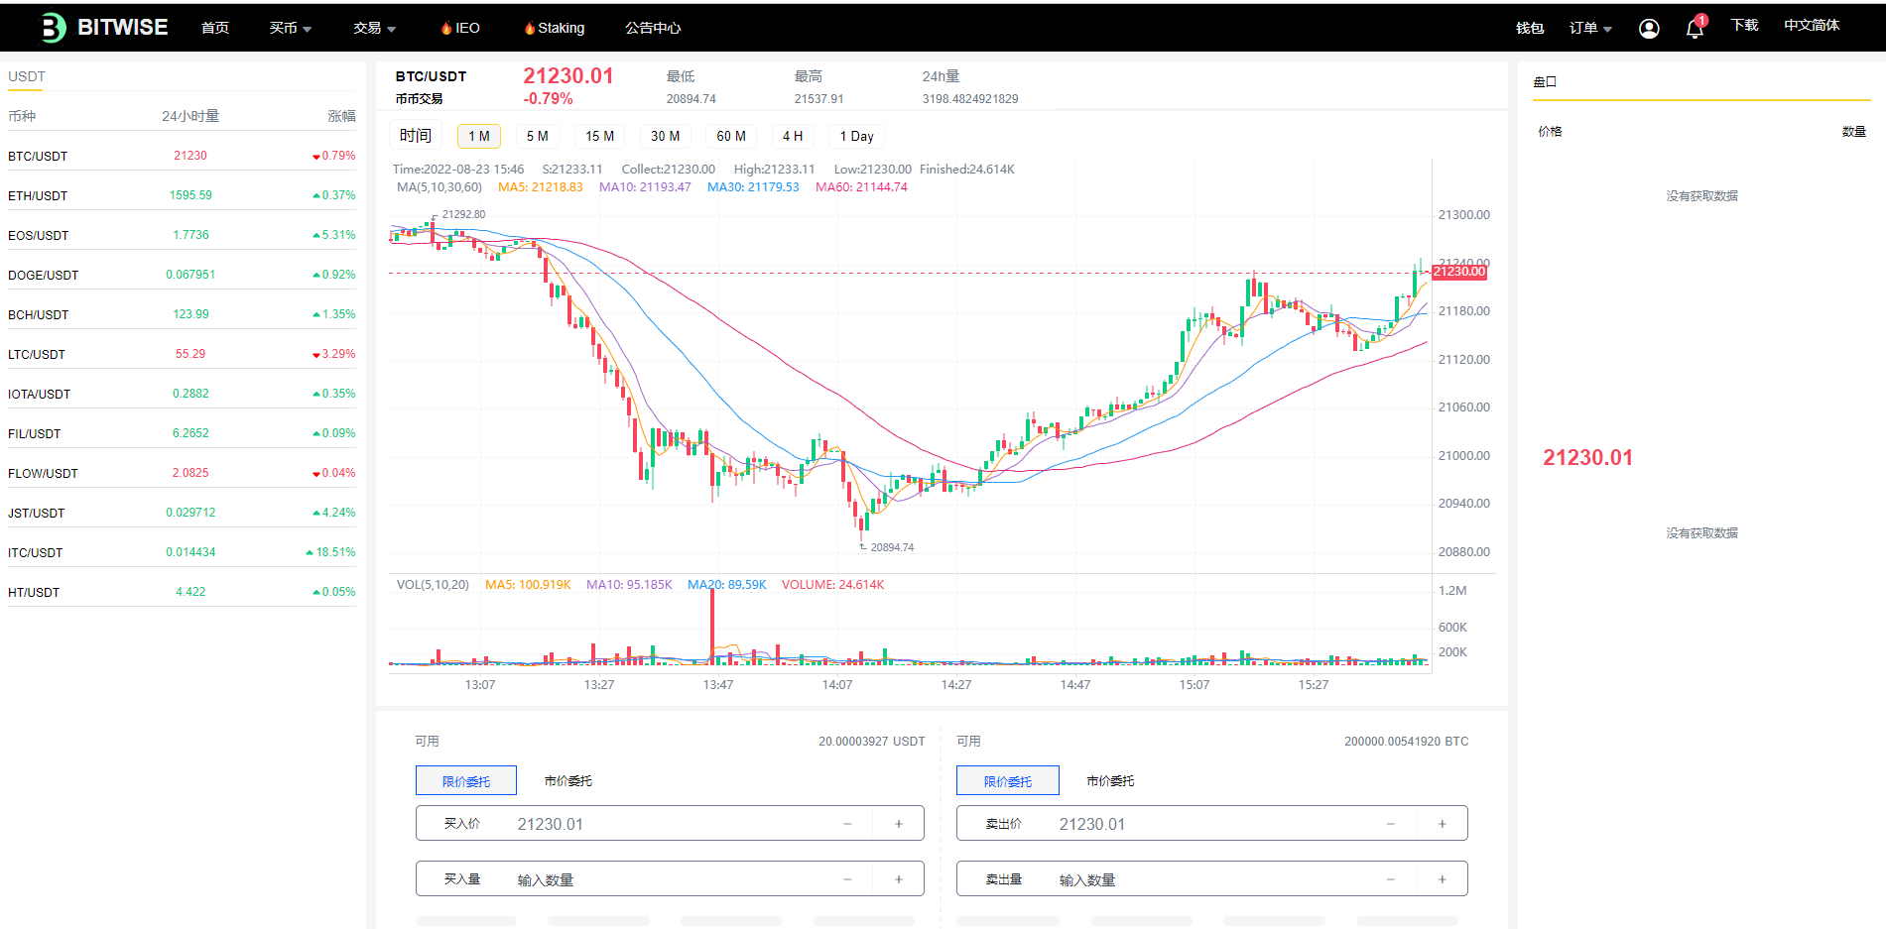Click the buy amount percentage slider bar
The image size is (1886, 929).
pyautogui.click(x=667, y=921)
